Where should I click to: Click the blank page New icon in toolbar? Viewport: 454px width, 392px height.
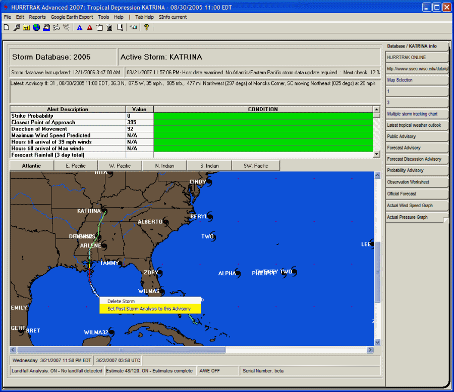pyautogui.click(x=7, y=28)
